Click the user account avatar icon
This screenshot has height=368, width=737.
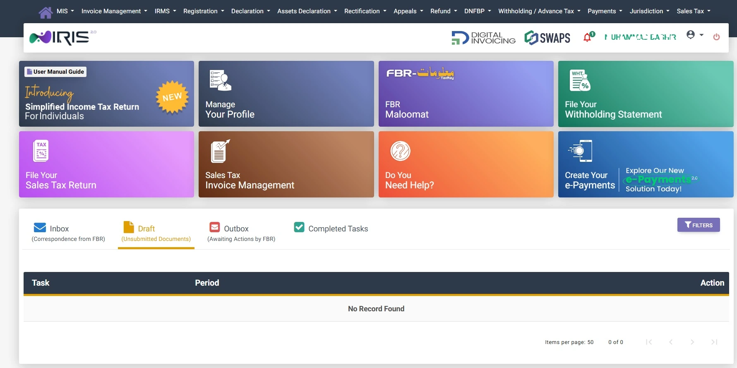tap(690, 35)
